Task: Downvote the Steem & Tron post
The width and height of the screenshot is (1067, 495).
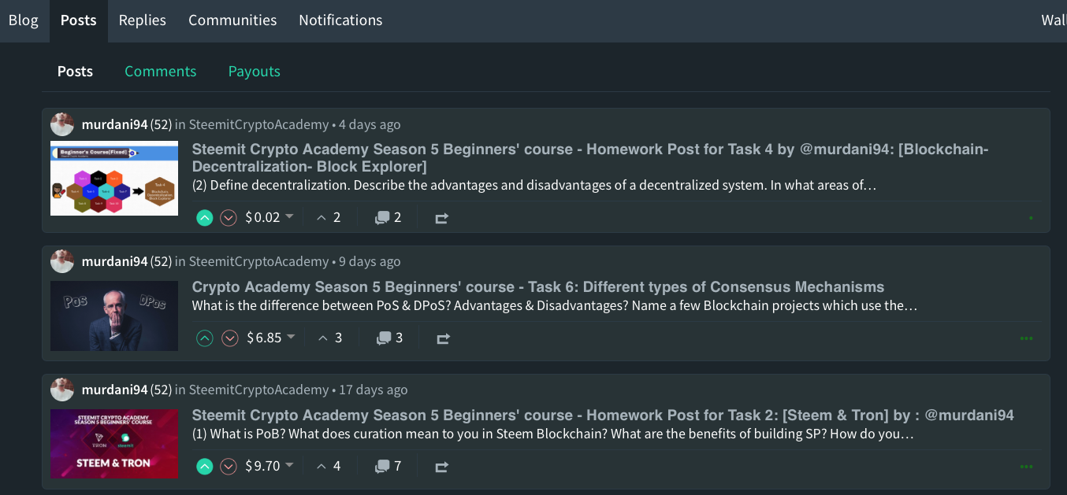Action: [x=229, y=467]
